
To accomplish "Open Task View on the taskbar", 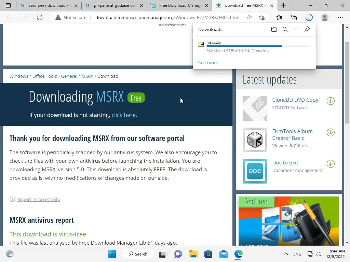I will coord(162,254).
